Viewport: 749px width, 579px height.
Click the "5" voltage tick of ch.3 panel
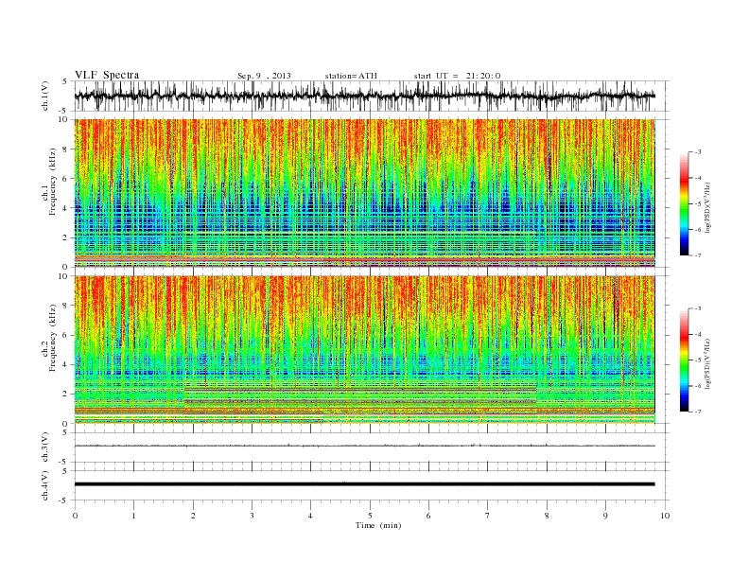click(x=66, y=432)
